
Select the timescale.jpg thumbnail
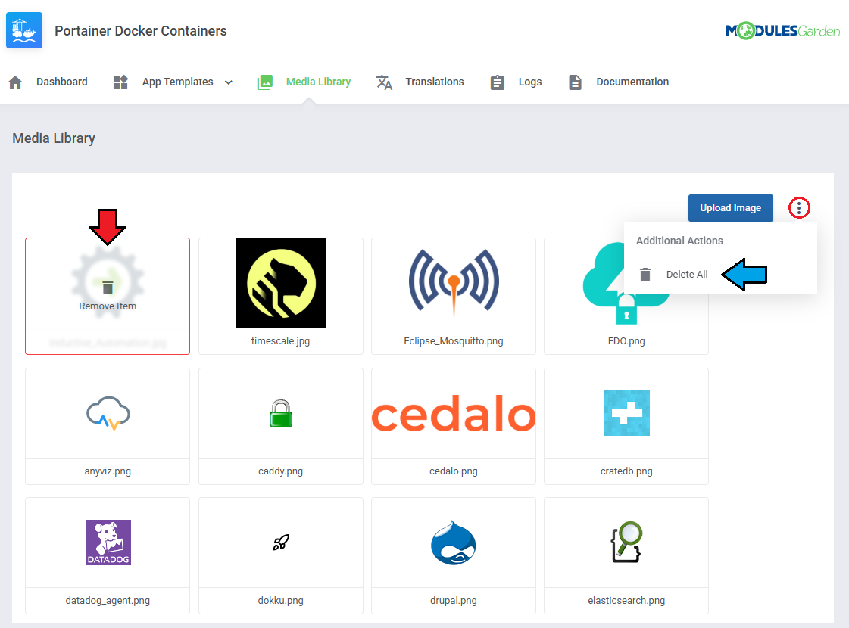281,283
